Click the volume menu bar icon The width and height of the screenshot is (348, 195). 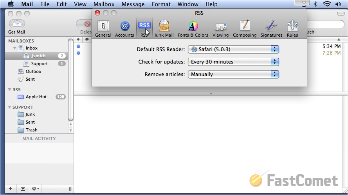tap(338, 4)
